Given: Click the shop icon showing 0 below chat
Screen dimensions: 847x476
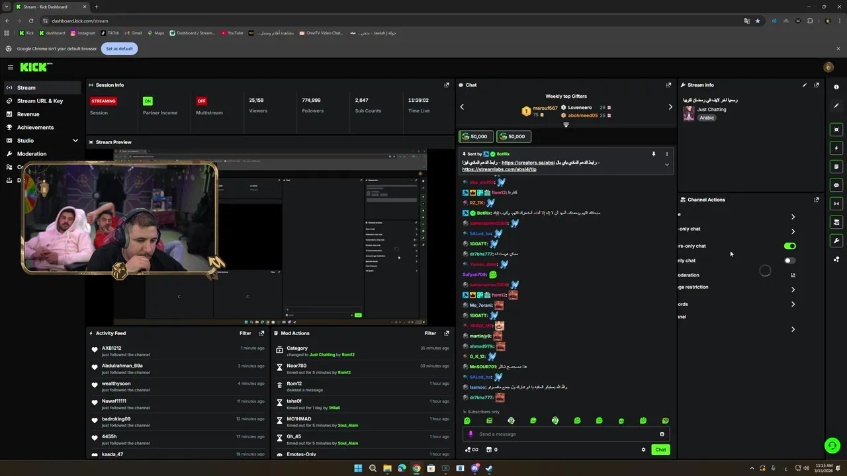Looking at the screenshot, I should [492, 450].
